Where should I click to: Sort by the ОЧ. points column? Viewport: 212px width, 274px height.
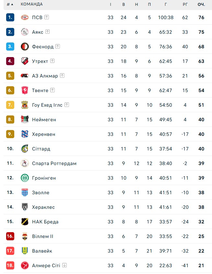click(x=201, y=4)
